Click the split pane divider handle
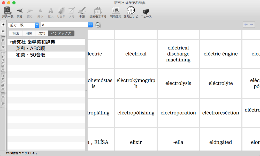The height and width of the screenshot is (156, 260). [86, 91]
